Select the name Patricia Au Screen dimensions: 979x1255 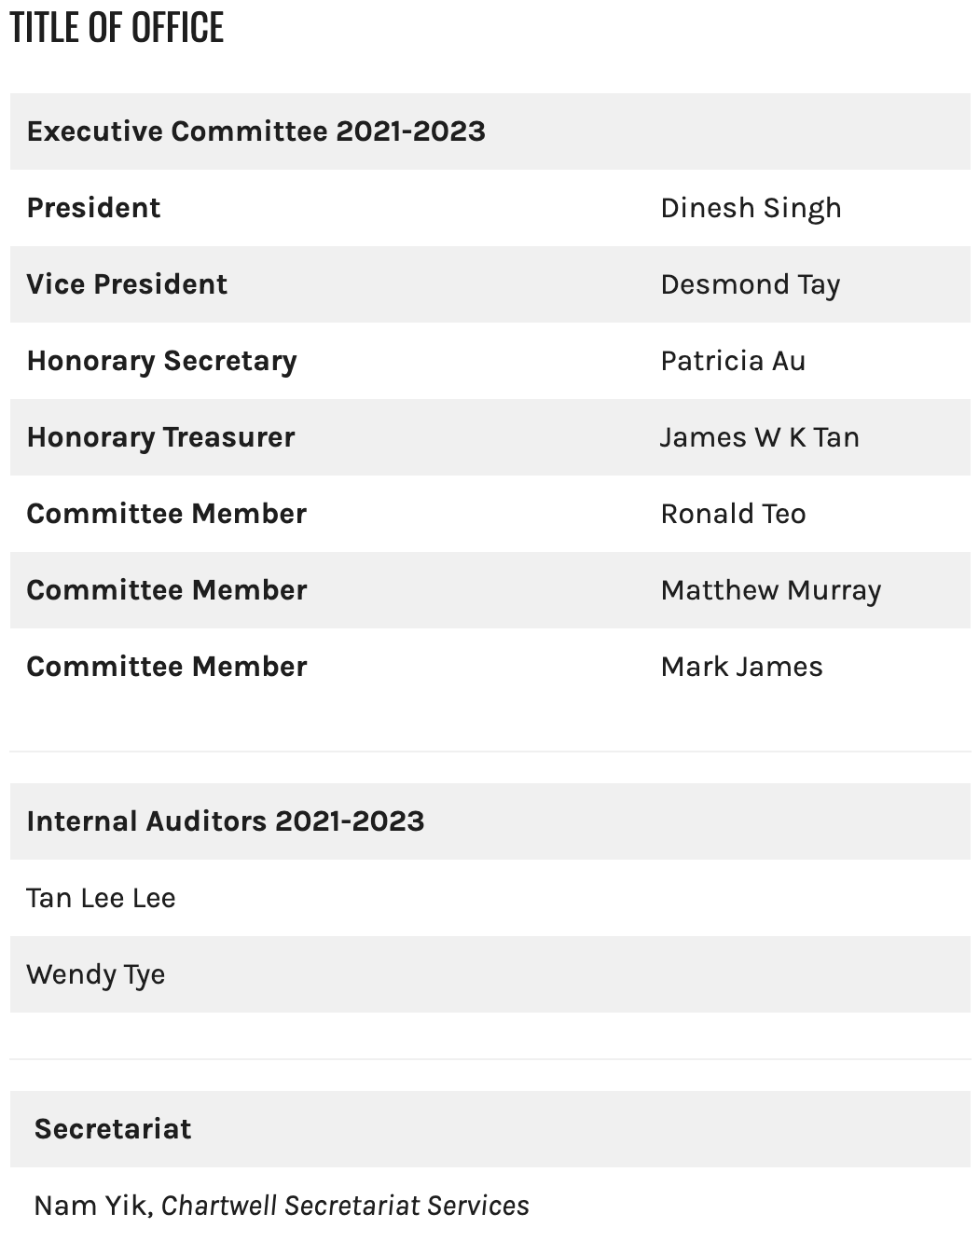pos(733,361)
